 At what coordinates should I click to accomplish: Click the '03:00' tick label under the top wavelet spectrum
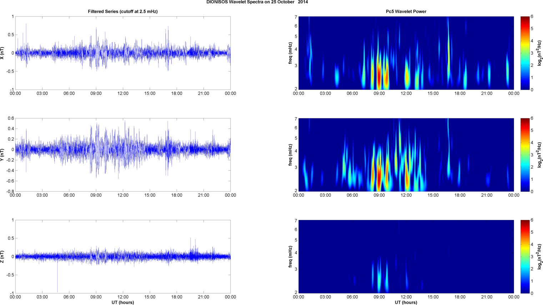tap(325, 94)
